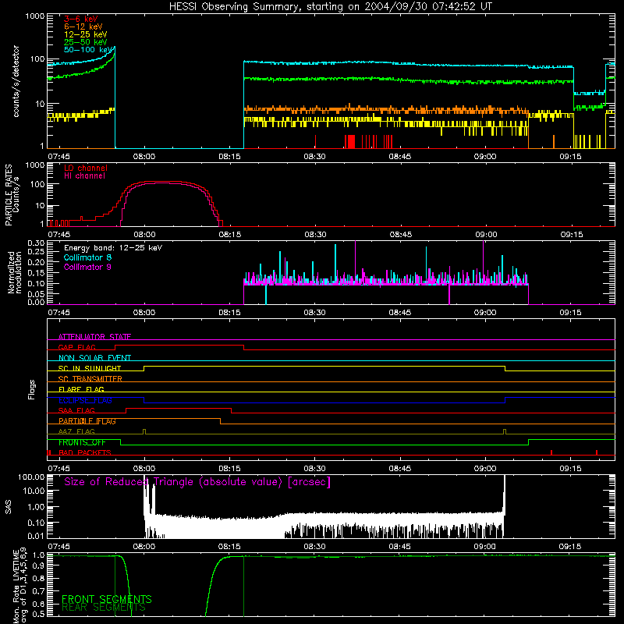
Task: Select the SC_TRANSMITTER flag label
Action: click(90, 379)
